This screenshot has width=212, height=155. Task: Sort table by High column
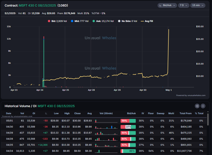coord(67,113)
